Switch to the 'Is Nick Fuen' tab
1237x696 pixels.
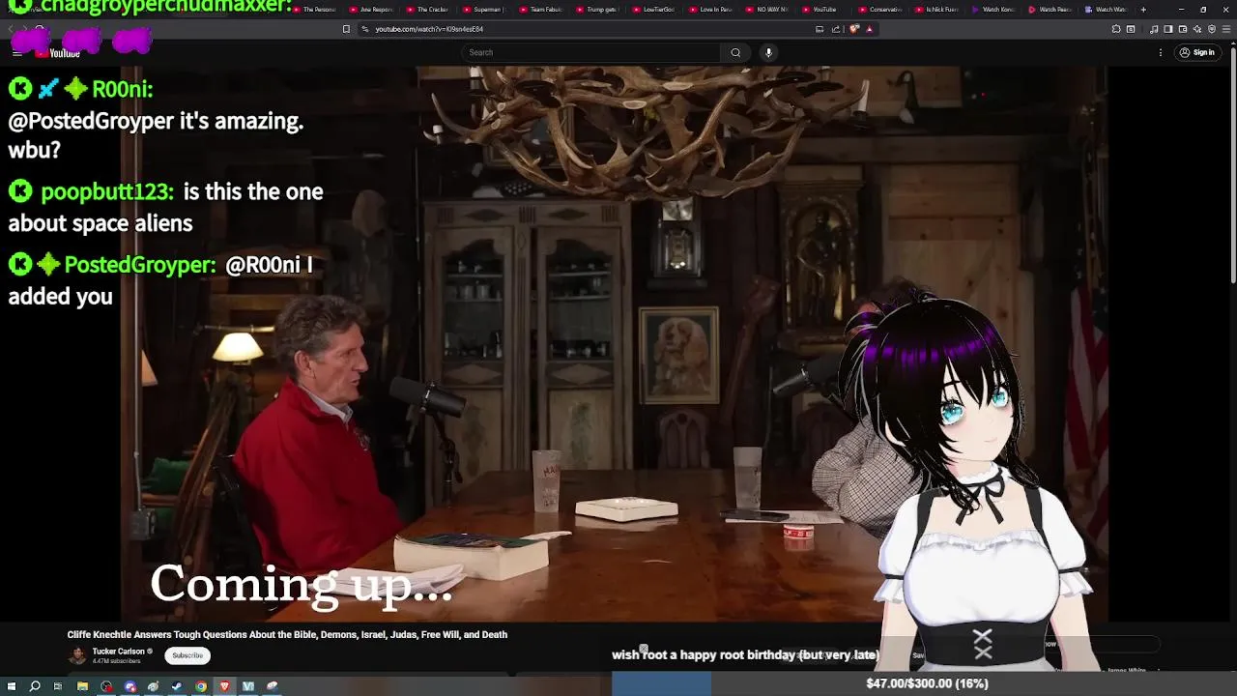pyautogui.click(x=935, y=10)
